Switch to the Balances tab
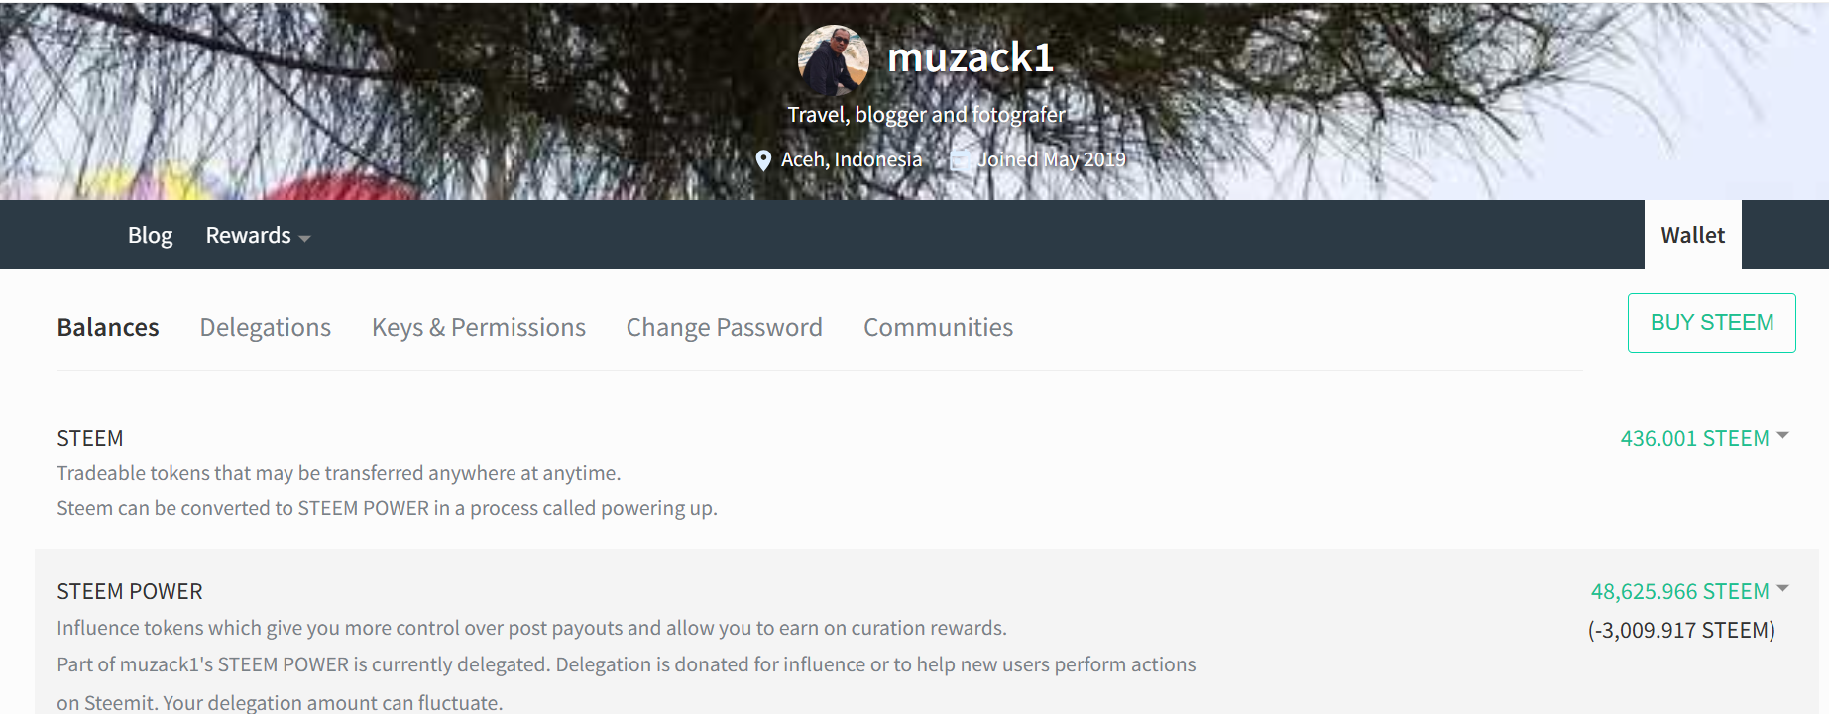This screenshot has height=714, width=1829. pyautogui.click(x=108, y=328)
